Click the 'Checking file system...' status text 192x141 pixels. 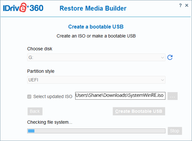[x=50, y=122]
